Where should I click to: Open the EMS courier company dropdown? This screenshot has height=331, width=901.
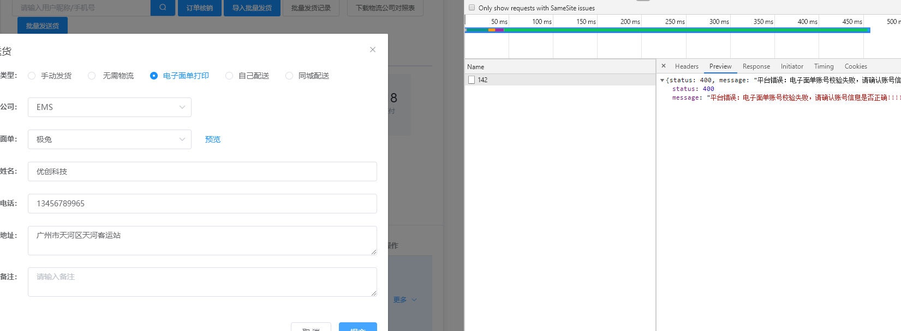point(110,107)
